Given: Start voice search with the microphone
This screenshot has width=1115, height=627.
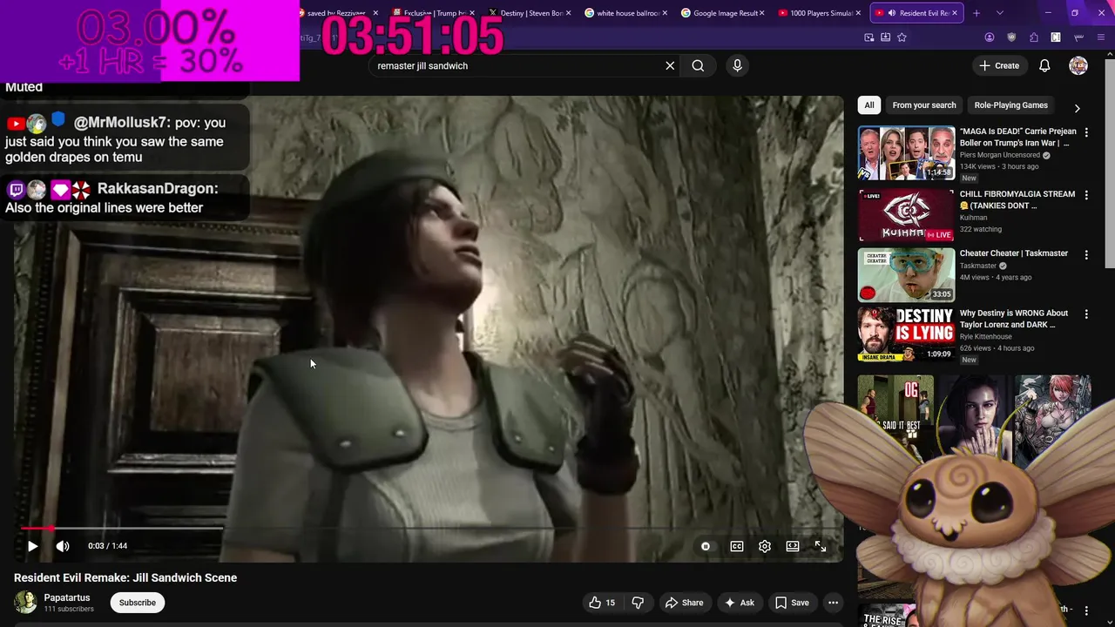Looking at the screenshot, I should [737, 65].
